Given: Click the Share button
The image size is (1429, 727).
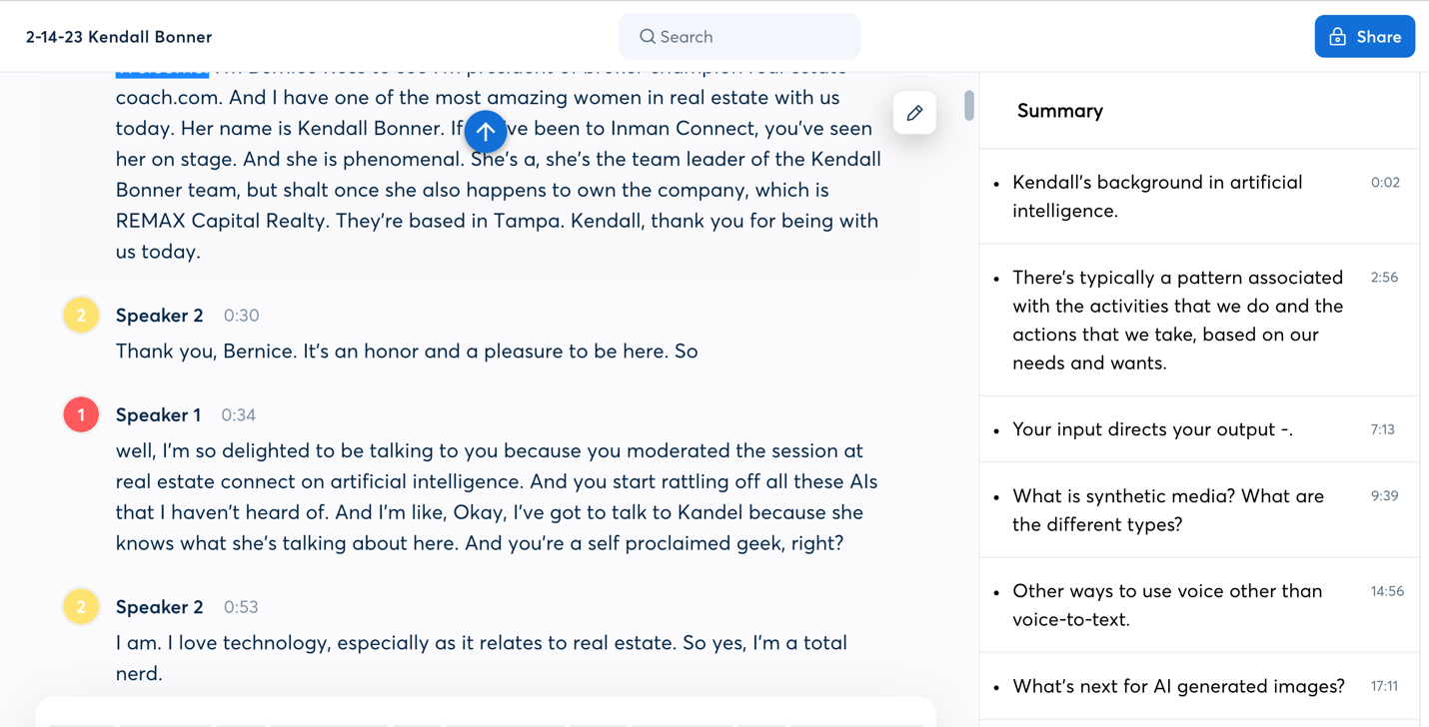Looking at the screenshot, I should (1364, 37).
